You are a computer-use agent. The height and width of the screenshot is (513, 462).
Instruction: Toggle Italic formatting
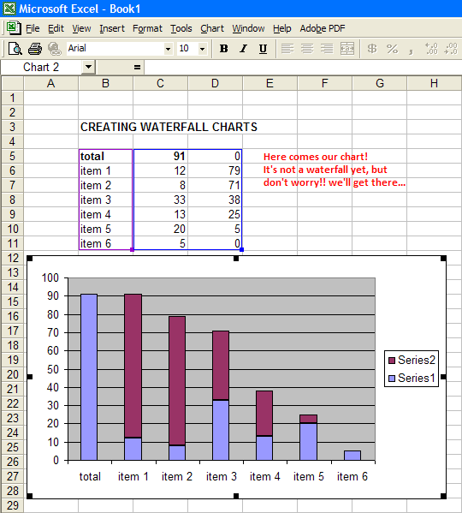[244, 49]
